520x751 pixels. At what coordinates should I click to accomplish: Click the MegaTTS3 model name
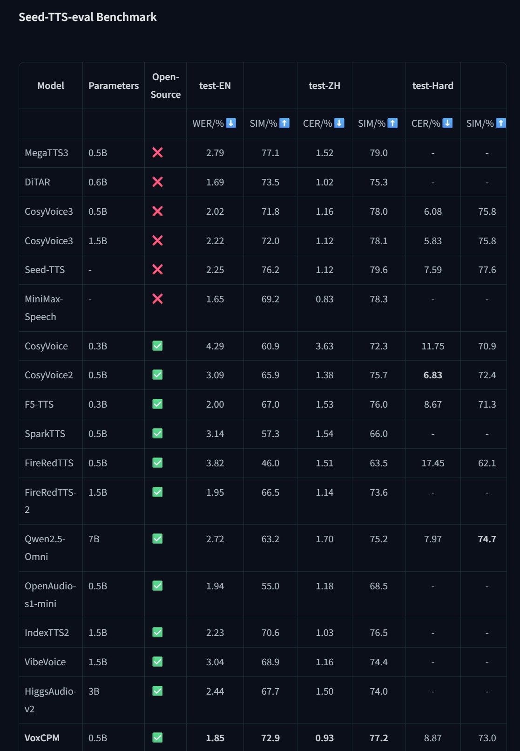click(47, 153)
